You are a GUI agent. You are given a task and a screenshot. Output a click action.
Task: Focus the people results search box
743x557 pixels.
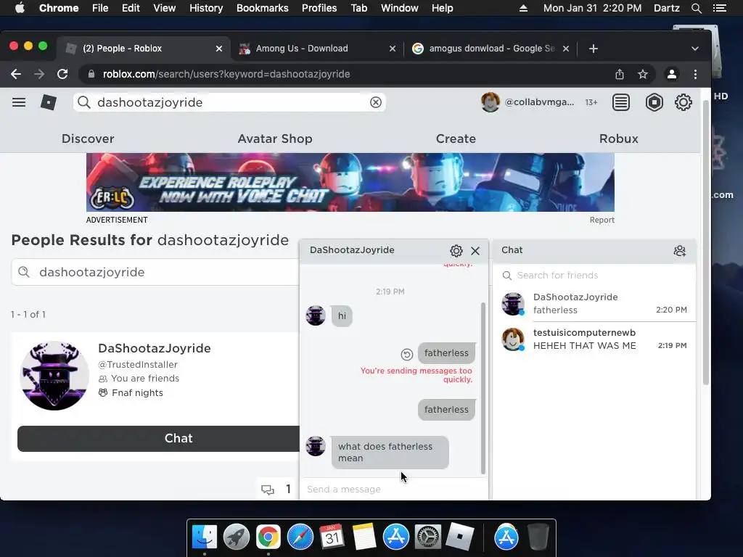coord(157,273)
